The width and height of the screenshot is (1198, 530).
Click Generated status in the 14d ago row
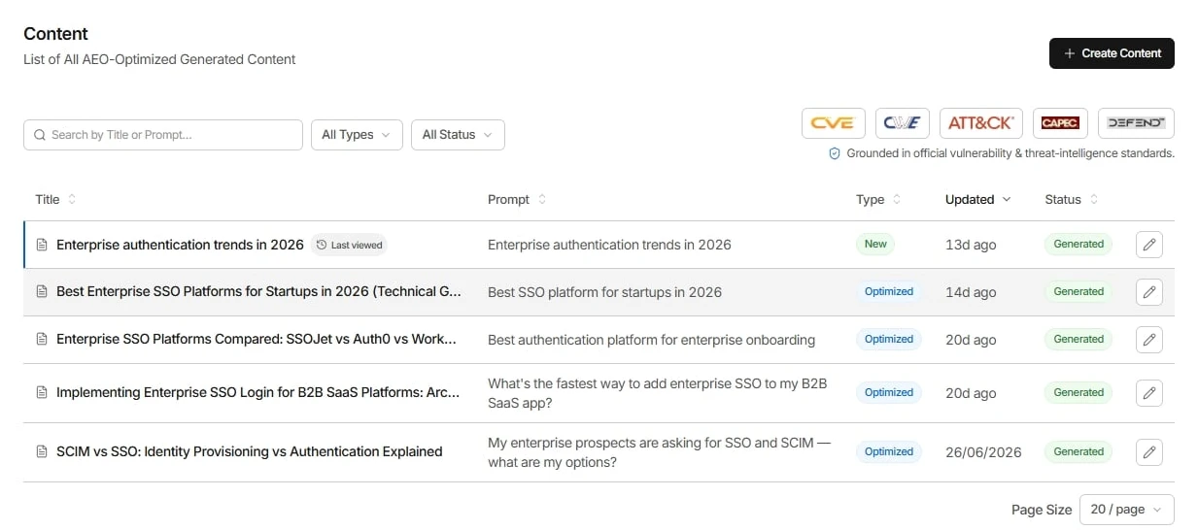[x=1078, y=291]
